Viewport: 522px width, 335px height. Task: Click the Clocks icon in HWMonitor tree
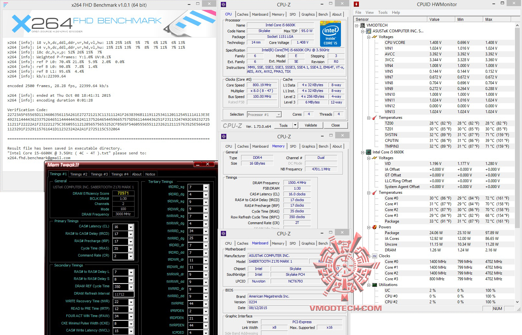pyautogui.click(x=374, y=256)
